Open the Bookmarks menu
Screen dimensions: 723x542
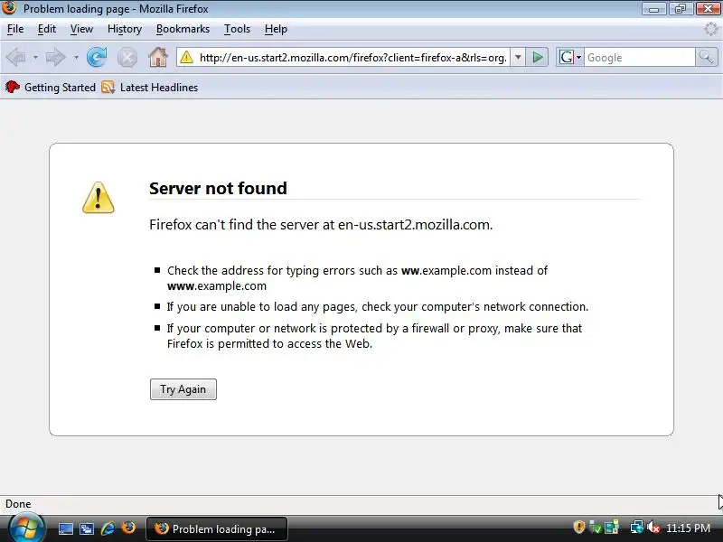coord(183,29)
